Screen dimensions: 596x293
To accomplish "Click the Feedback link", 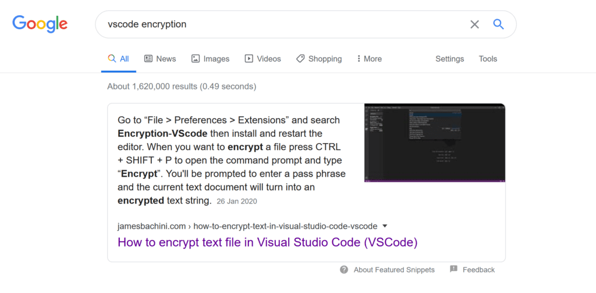I will pyautogui.click(x=478, y=270).
